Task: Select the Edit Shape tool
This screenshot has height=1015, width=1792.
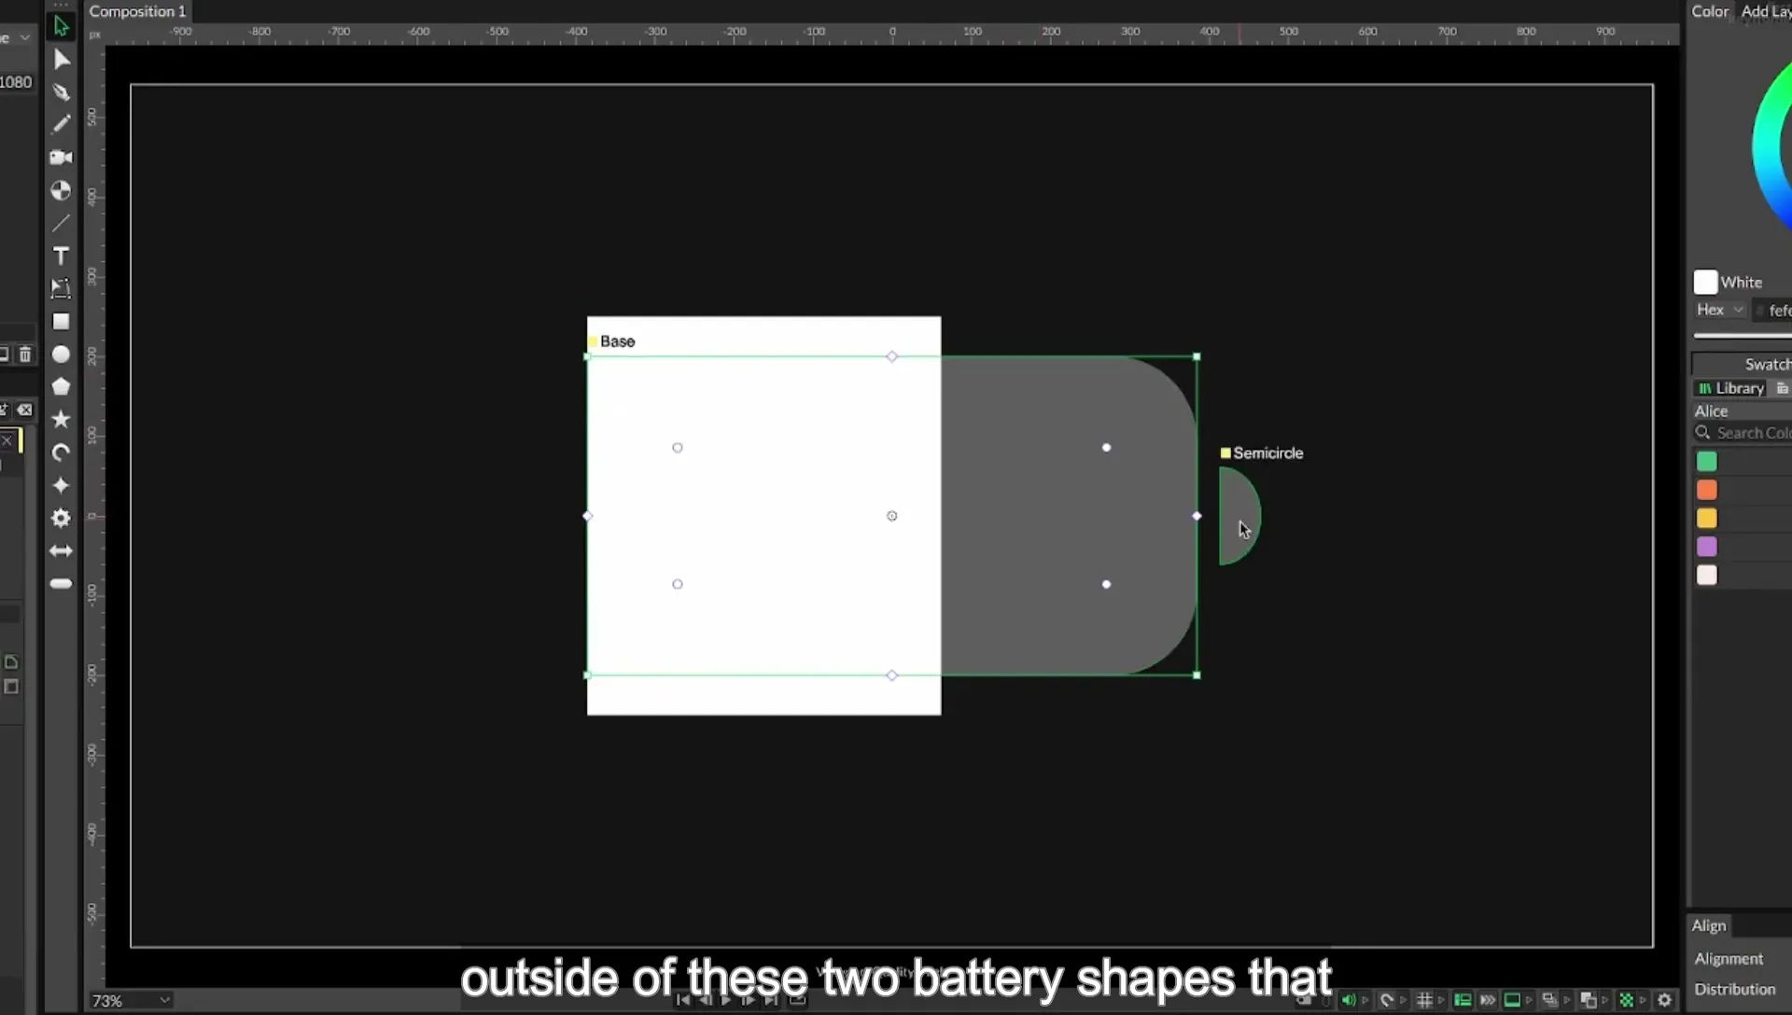Action: tap(61, 60)
